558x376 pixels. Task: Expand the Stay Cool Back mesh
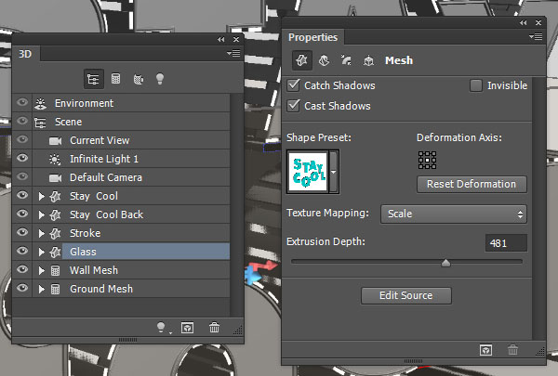(41, 215)
